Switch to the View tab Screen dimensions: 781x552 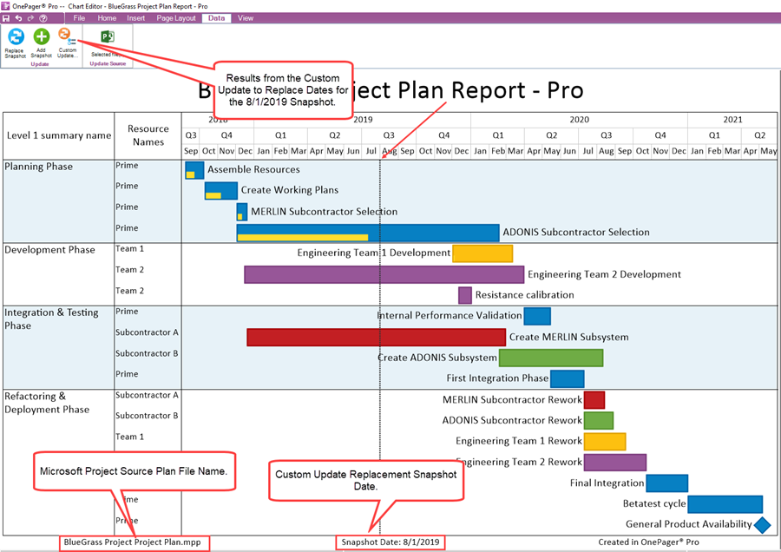246,17
